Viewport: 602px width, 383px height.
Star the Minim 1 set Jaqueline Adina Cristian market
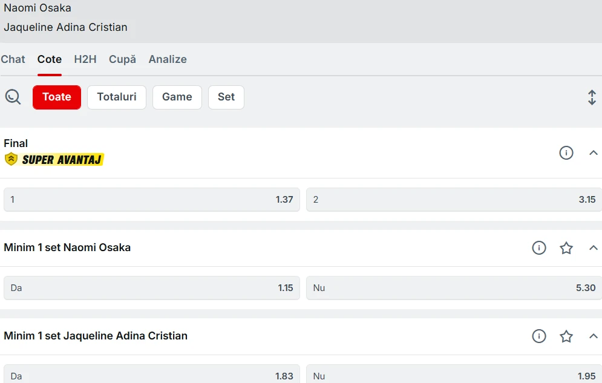(x=566, y=336)
